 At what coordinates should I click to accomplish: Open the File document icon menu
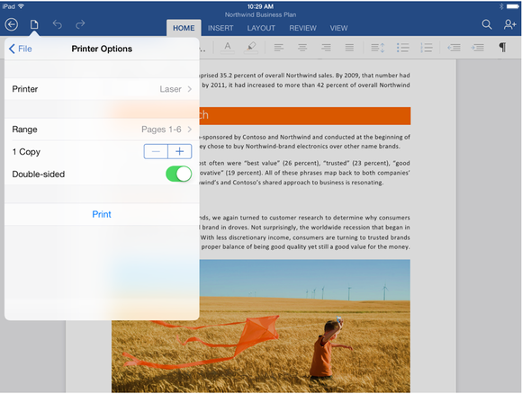click(34, 24)
